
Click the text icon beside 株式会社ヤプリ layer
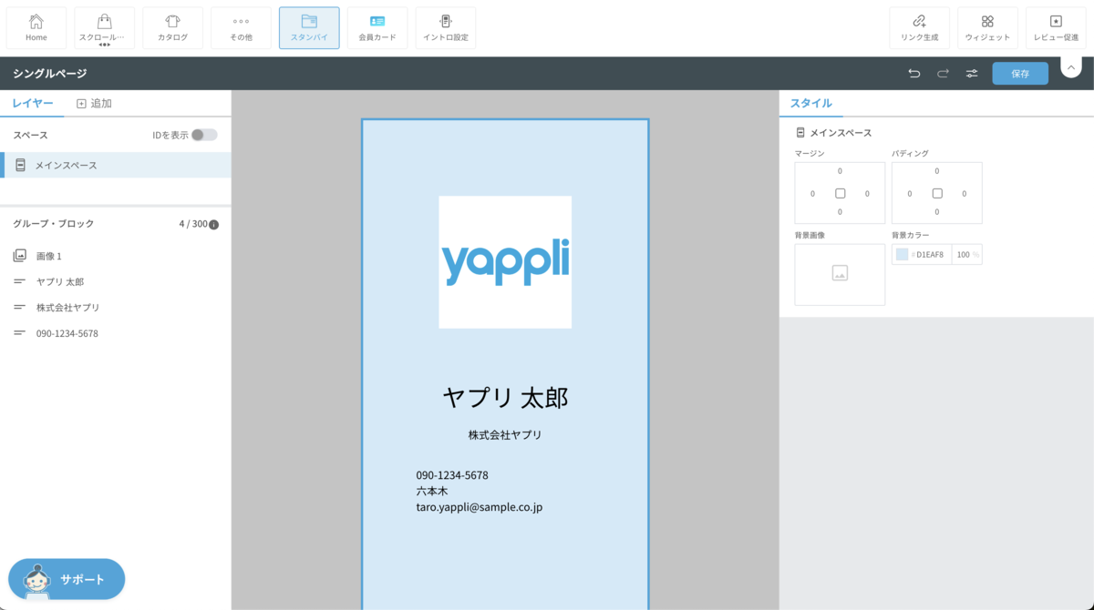tap(20, 308)
